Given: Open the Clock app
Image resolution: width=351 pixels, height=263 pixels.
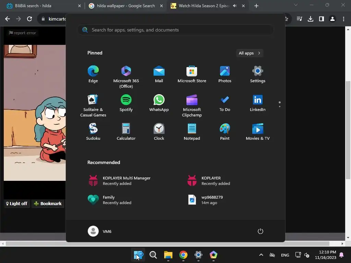Looking at the screenshot, I should (x=159, y=132).
